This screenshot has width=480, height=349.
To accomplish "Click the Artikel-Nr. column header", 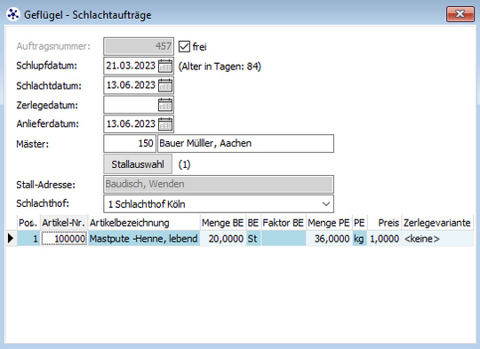I will tap(64, 223).
